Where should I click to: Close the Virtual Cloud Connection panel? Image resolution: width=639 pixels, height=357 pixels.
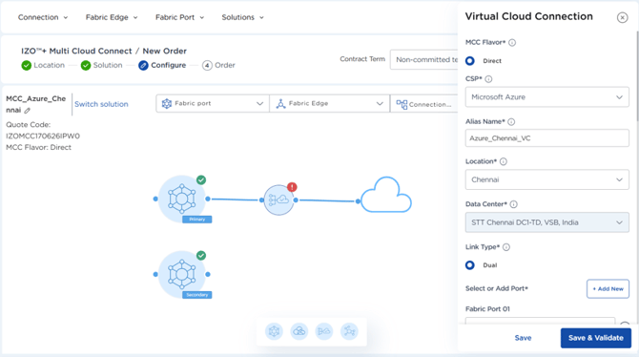point(622,17)
